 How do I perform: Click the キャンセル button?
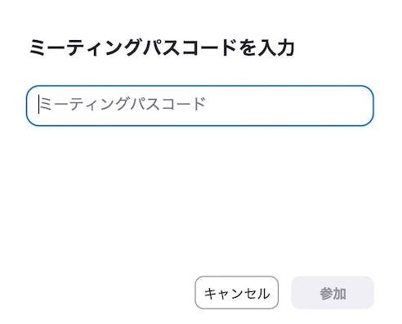(x=237, y=292)
